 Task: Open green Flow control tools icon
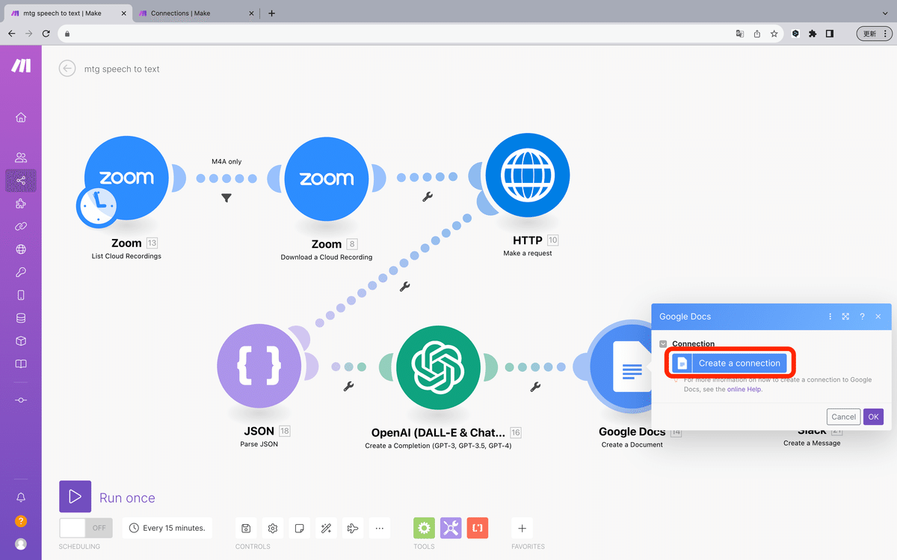click(x=424, y=528)
